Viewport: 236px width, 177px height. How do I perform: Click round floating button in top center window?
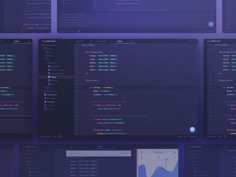(x=211, y=24)
